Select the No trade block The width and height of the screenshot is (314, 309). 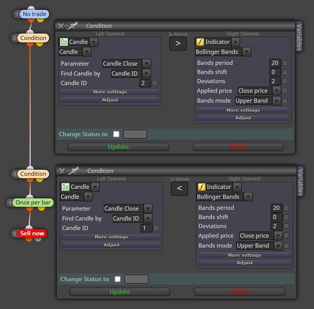(34, 14)
